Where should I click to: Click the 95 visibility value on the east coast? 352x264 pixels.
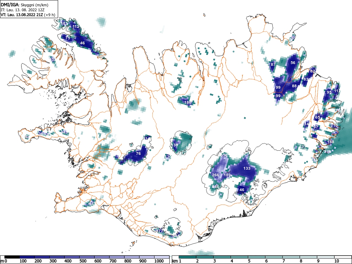tap(329, 92)
